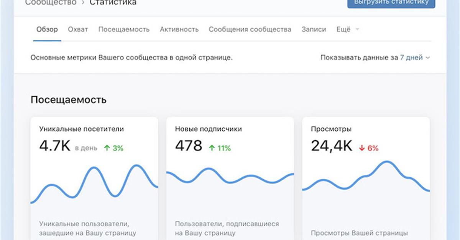Switch to the Записи tab

[x=314, y=29]
